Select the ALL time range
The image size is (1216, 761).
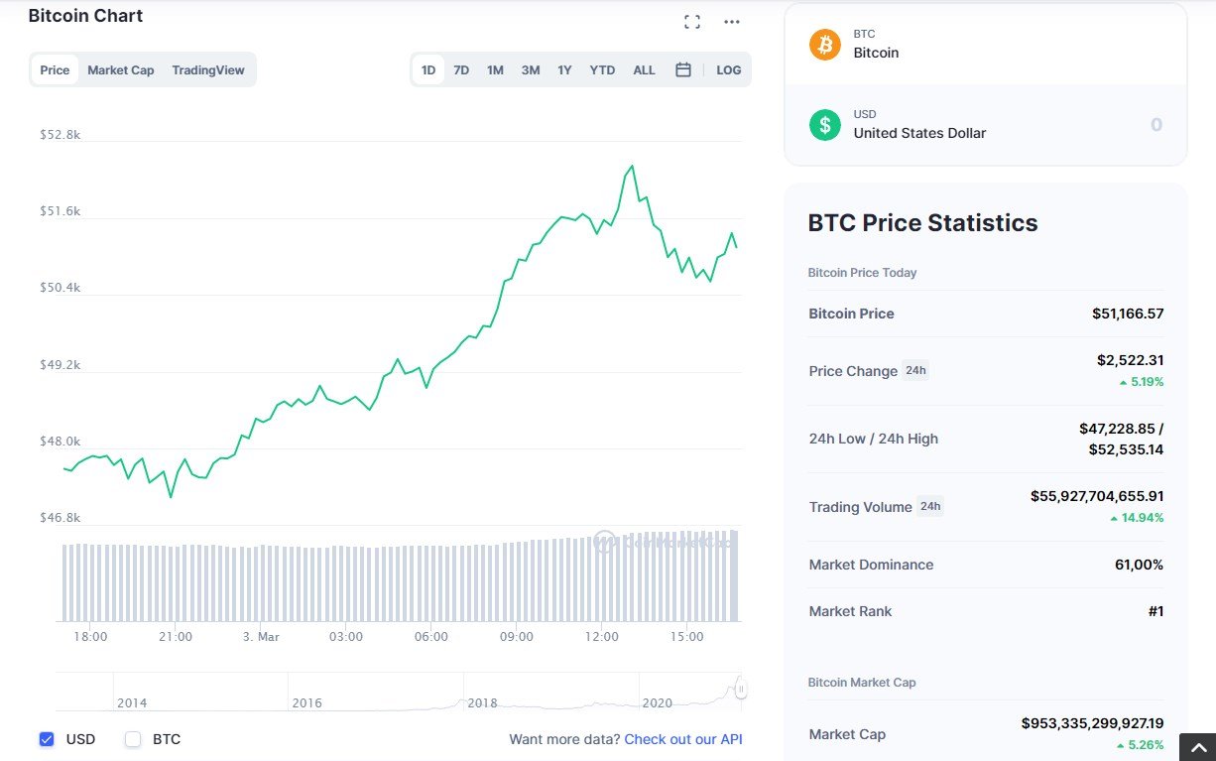click(644, 69)
